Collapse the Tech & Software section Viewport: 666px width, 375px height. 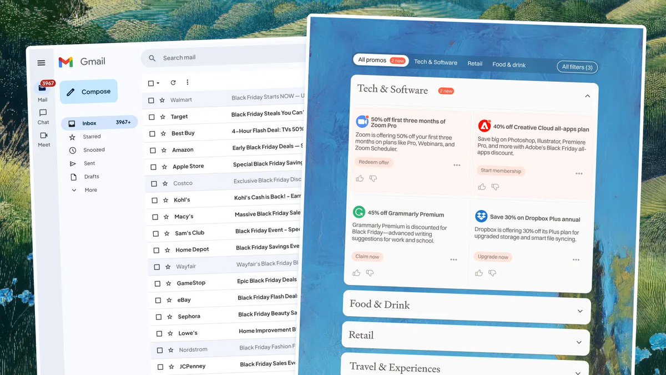pos(587,97)
